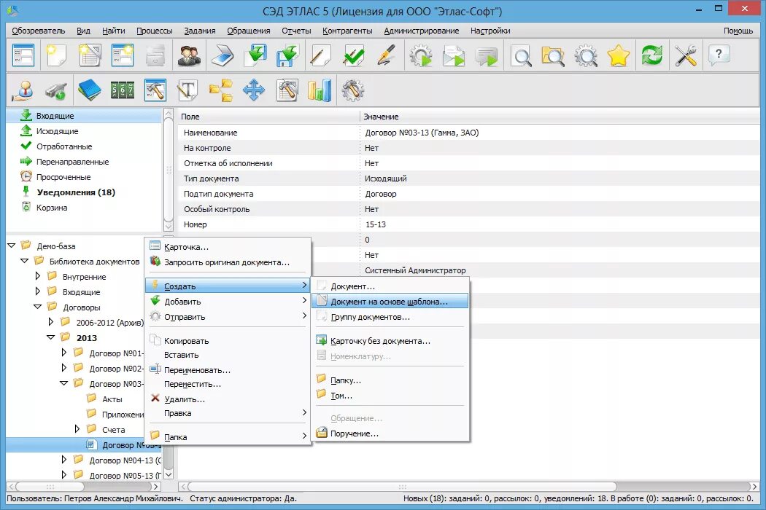Choose Удалить… from context menu

[x=228, y=399]
